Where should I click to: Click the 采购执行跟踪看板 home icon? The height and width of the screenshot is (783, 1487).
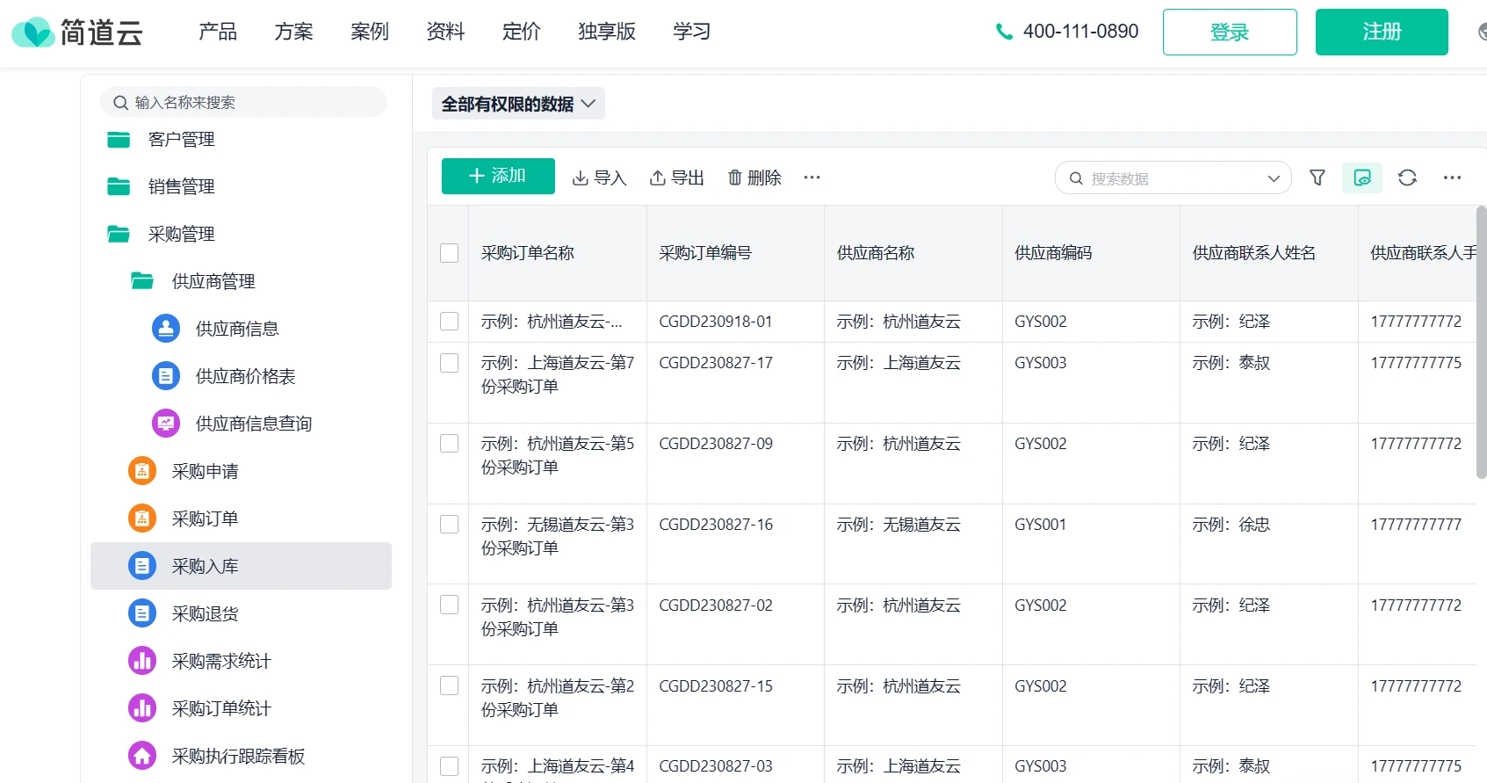pos(142,756)
